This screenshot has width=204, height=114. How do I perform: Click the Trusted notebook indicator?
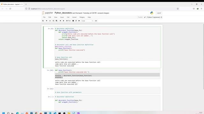click(140, 17)
